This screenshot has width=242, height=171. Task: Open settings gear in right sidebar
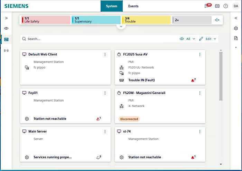pyautogui.click(x=236, y=28)
